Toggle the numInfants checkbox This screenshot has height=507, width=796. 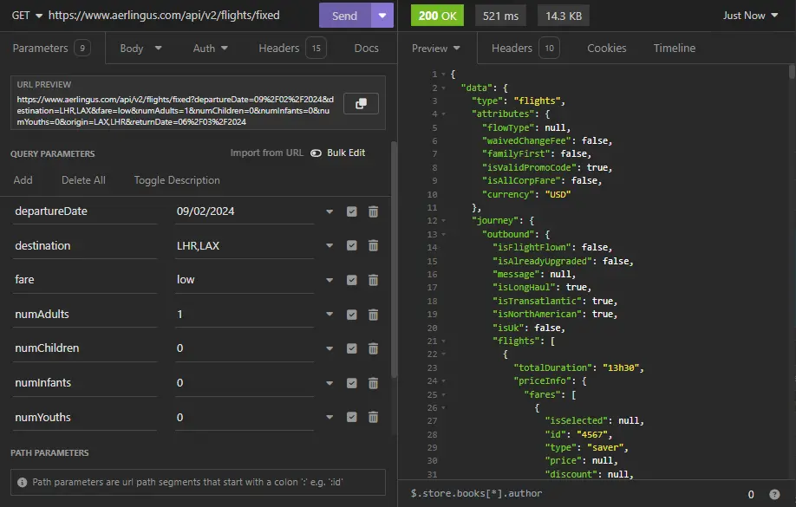click(351, 383)
